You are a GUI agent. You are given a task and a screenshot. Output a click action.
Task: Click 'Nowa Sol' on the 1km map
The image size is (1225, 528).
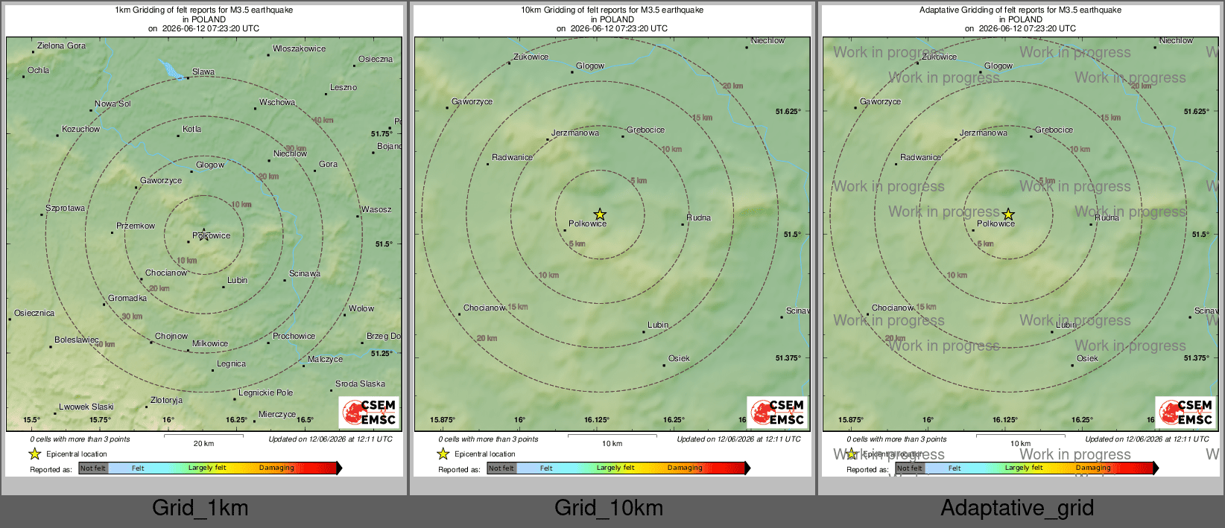click(113, 104)
